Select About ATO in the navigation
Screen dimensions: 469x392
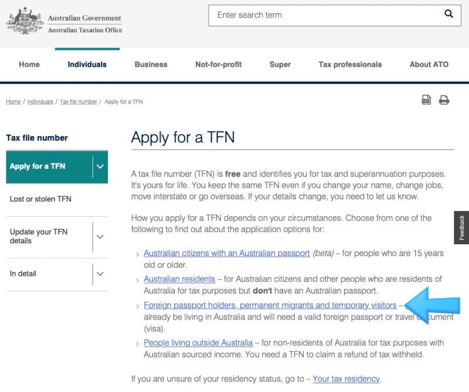coord(429,64)
